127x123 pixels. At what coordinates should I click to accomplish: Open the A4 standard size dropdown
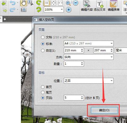[89, 43]
